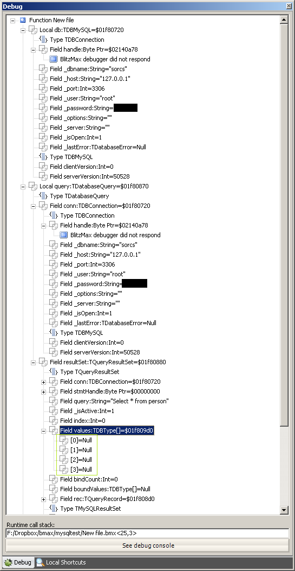Viewport: 295px width, 571px height.
Task: Collapse the Field resultSet:TQueryResultSet node
Action: click(x=33, y=363)
